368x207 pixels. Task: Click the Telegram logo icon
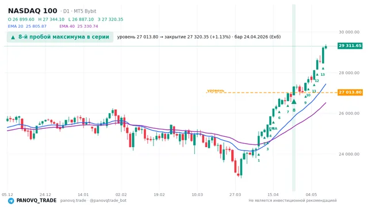coord(11,201)
